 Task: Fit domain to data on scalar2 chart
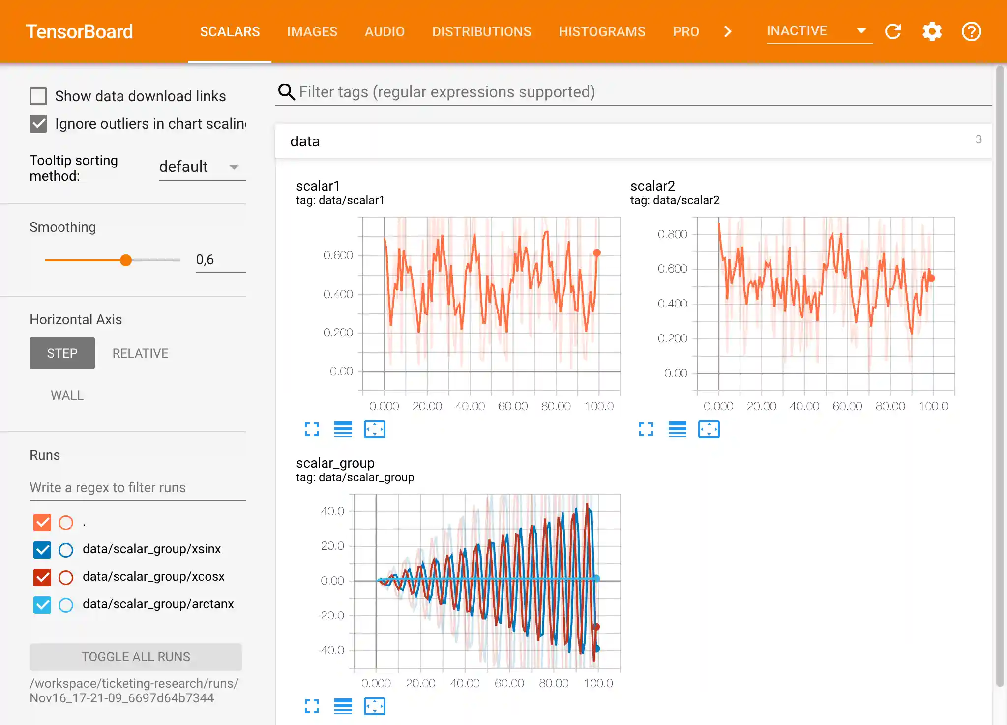709,429
